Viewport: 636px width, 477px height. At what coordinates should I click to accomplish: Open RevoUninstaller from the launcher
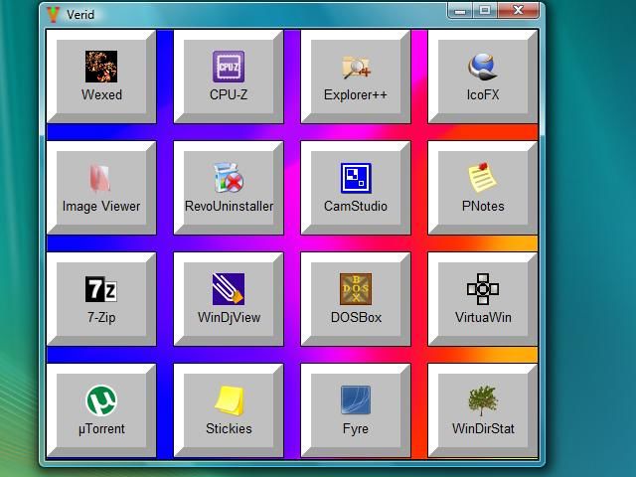click(x=229, y=188)
